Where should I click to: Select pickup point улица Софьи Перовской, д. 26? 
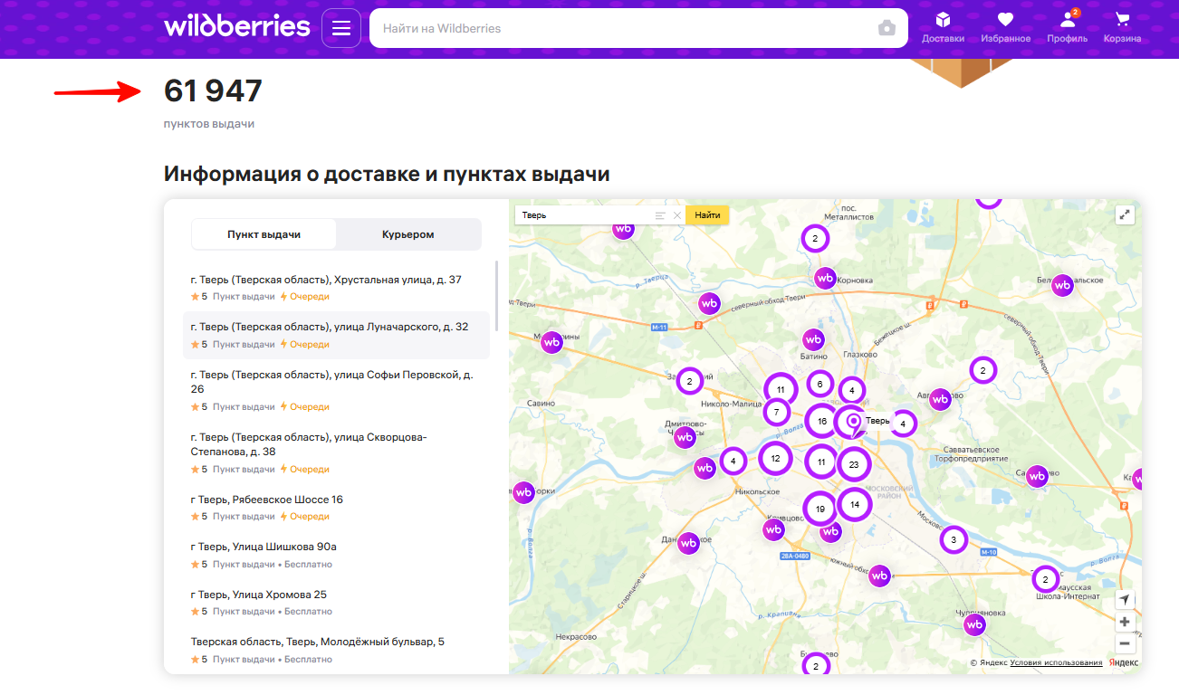(x=336, y=390)
